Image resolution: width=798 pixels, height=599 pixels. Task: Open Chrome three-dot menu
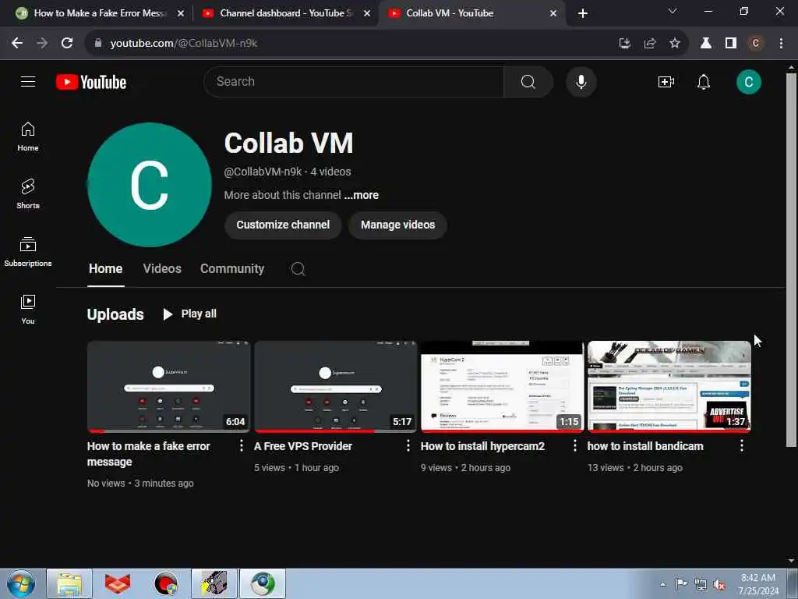point(781,44)
